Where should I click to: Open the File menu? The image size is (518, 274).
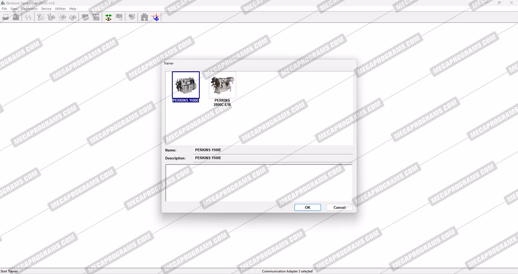click(5, 9)
